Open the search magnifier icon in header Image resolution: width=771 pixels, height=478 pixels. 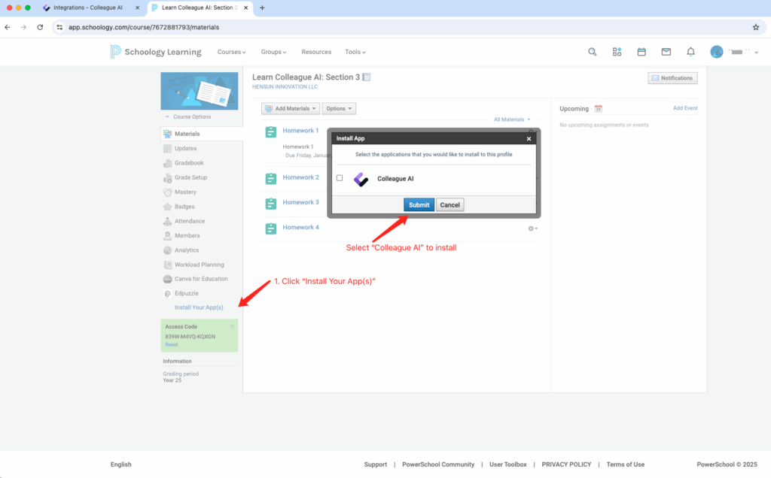tap(593, 52)
